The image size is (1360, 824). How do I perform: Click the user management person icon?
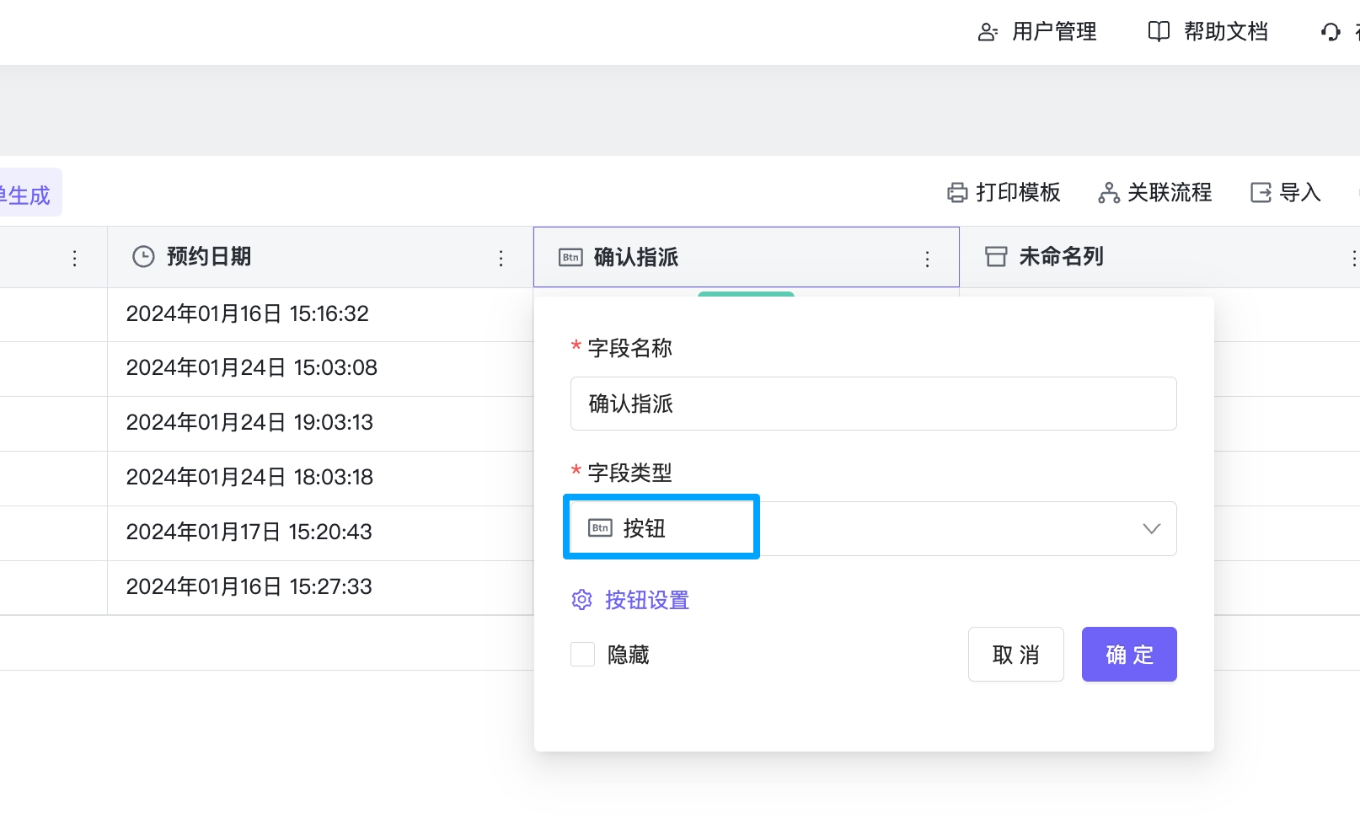988,32
